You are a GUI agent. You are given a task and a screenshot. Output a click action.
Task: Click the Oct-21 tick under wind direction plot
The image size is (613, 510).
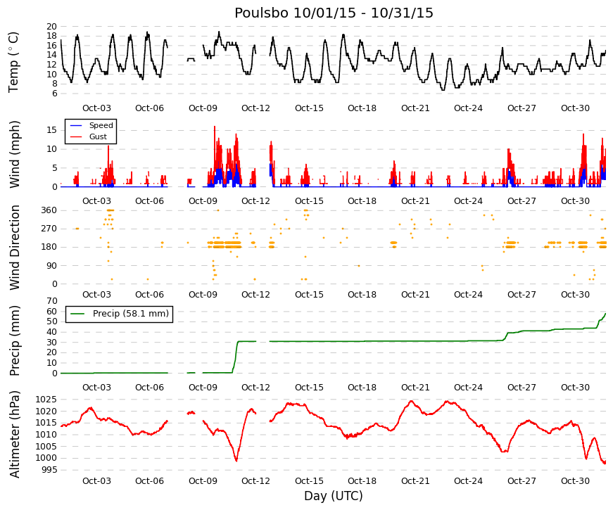tap(415, 295)
